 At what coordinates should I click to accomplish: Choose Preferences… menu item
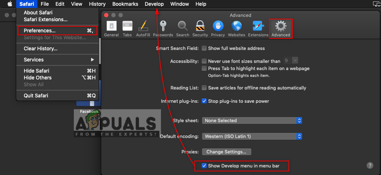[x=58, y=31]
